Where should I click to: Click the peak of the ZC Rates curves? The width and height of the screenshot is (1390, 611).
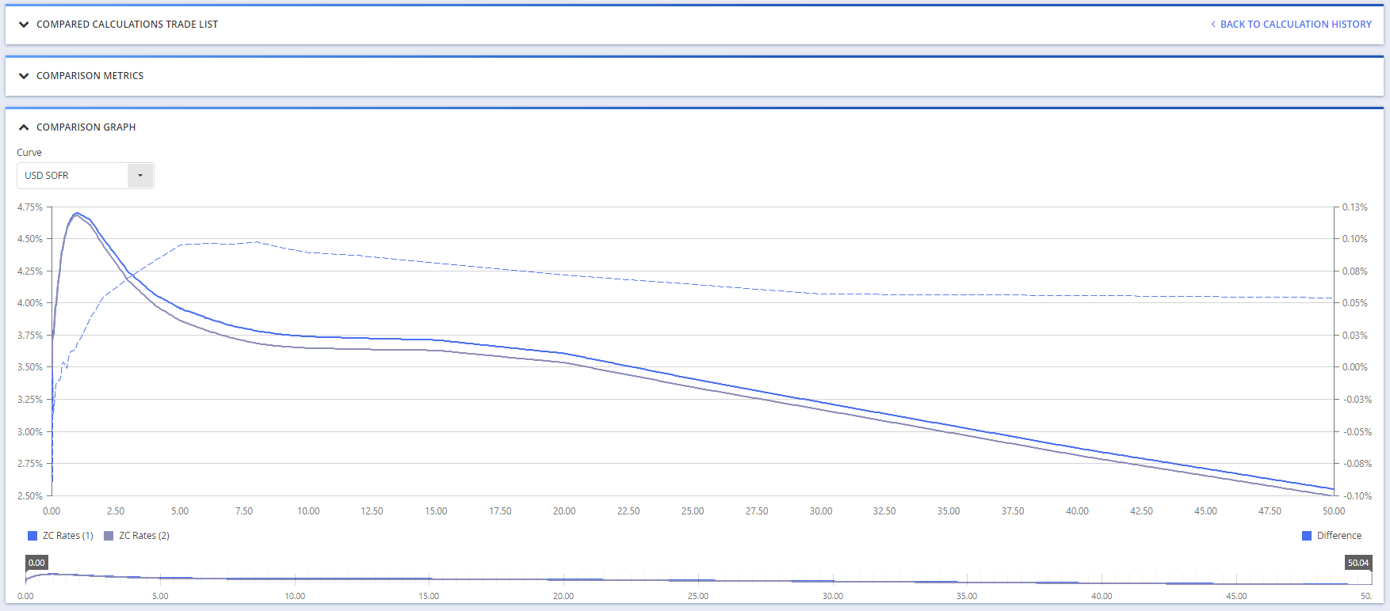(76, 213)
